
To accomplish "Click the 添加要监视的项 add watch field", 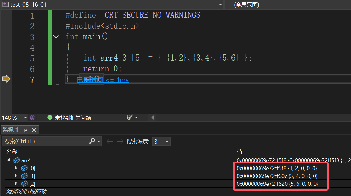I will pyautogui.click(x=27, y=191).
